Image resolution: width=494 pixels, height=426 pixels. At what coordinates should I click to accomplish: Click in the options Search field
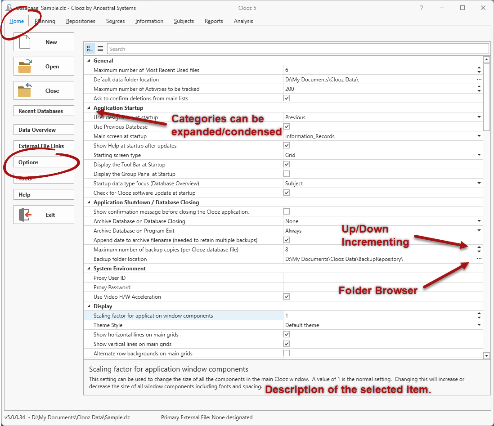(x=297, y=49)
